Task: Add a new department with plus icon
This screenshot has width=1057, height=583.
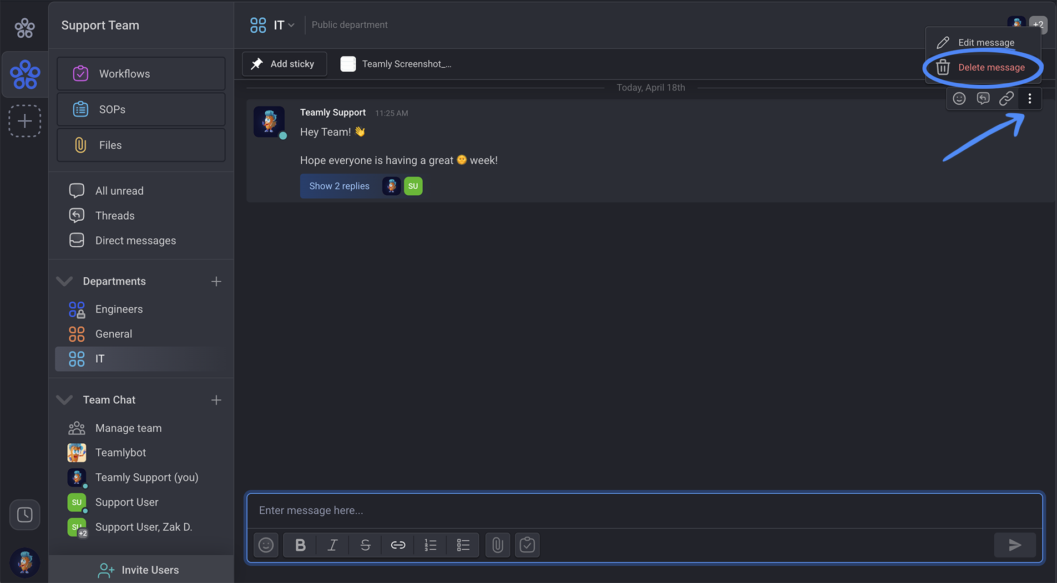Action: coord(216,282)
